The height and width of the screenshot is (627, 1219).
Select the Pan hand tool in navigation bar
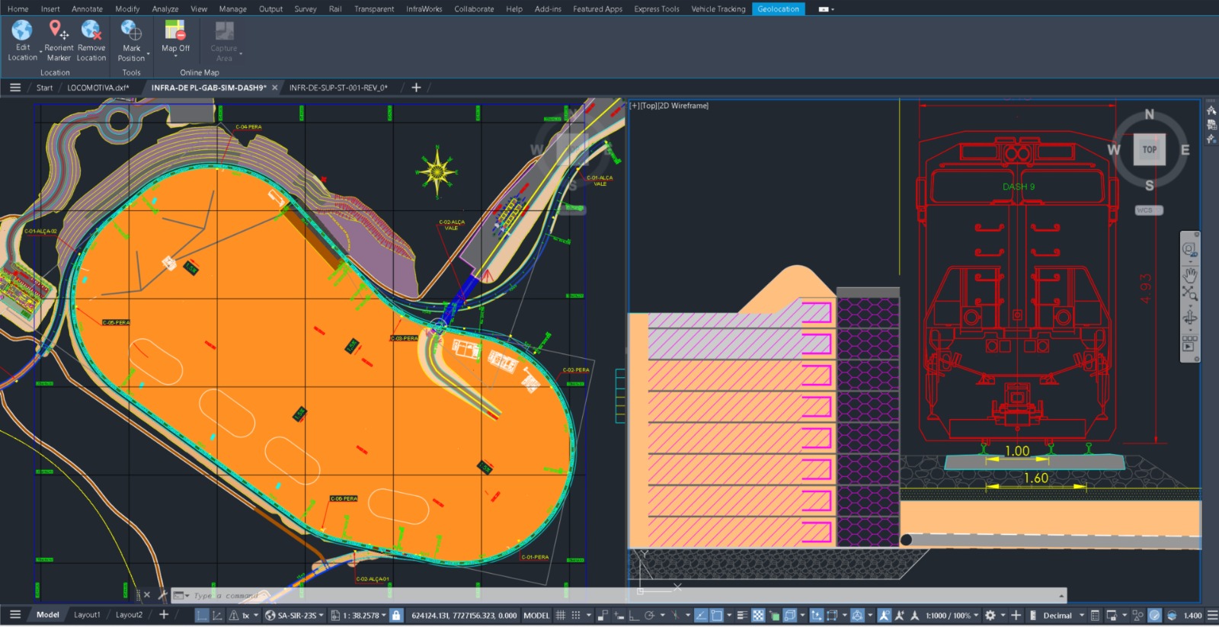(1189, 274)
